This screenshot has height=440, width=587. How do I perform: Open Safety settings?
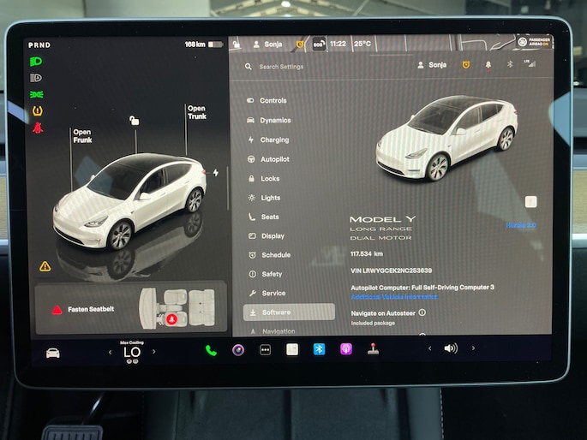pos(266,274)
